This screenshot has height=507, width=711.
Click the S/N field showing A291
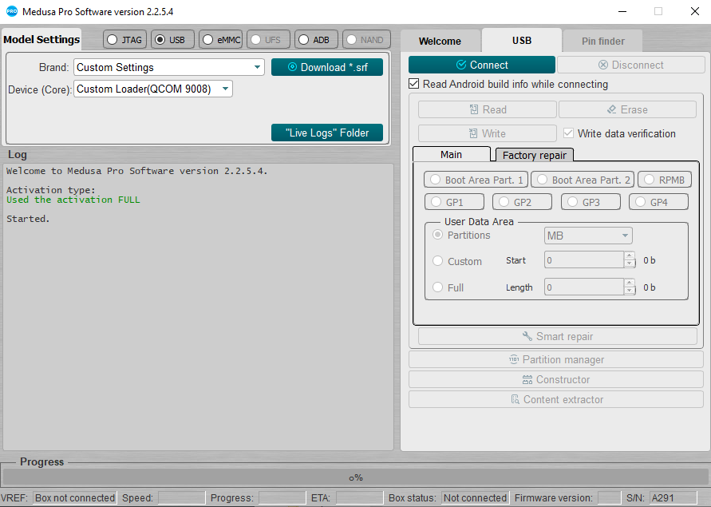[x=673, y=498]
